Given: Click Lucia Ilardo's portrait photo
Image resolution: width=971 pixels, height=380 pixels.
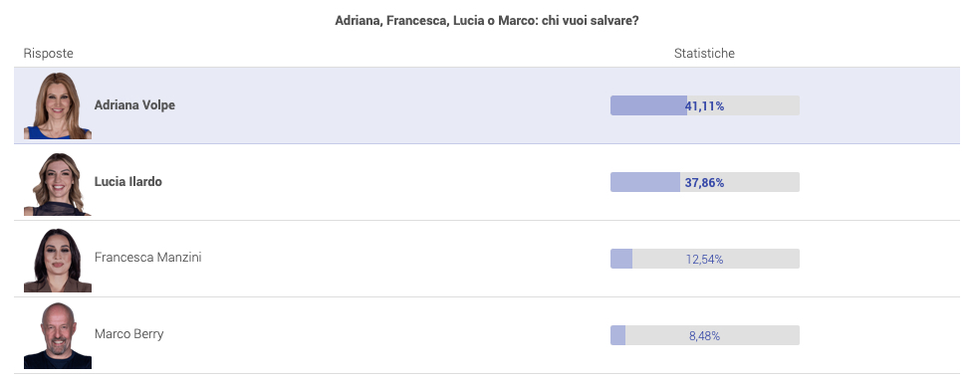Looking at the screenshot, I should pyautogui.click(x=58, y=182).
